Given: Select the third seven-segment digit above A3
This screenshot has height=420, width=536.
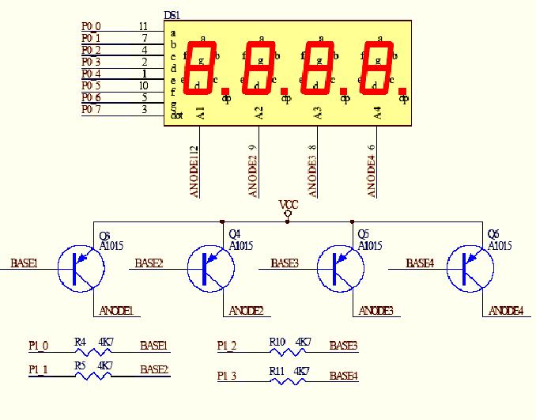Looking at the screenshot, I should tap(318, 68).
